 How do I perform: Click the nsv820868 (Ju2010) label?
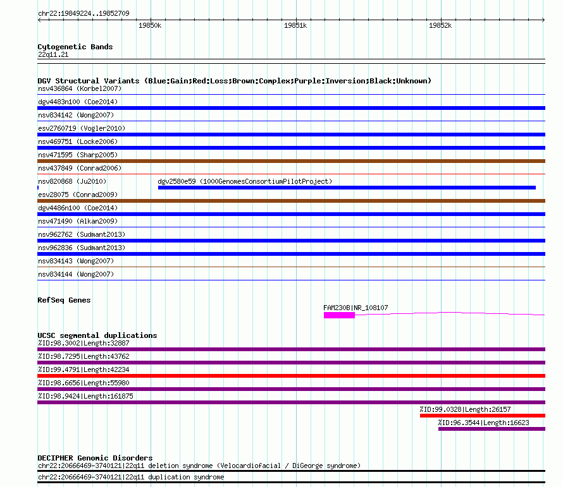tap(72, 181)
